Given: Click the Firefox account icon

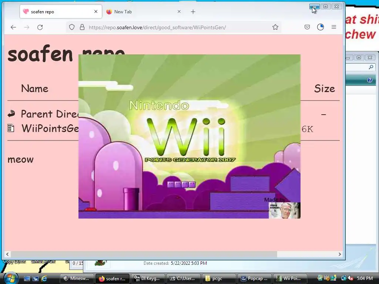Looking at the screenshot, I should [320, 27].
